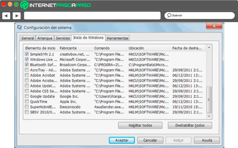Click the forward arrow navigation button
Screen dimensions: 238x148
coord(17,16)
